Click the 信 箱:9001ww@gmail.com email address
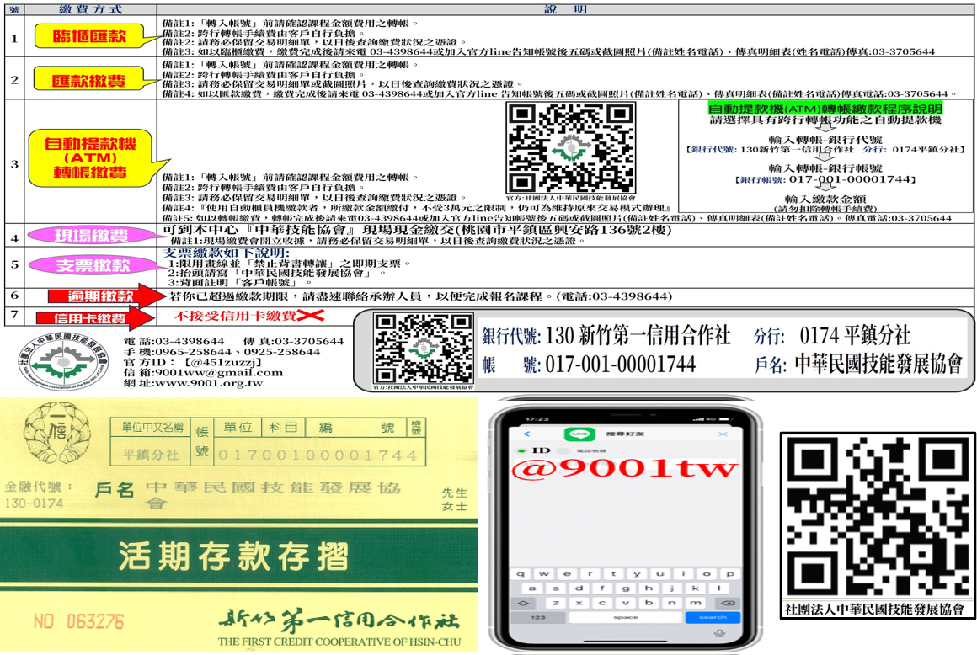 (203, 372)
